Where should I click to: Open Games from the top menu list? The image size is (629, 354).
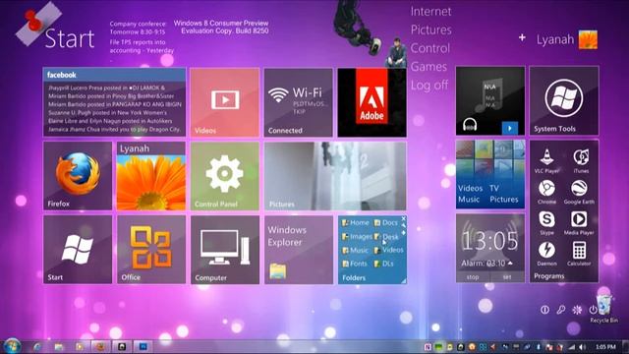(429, 67)
